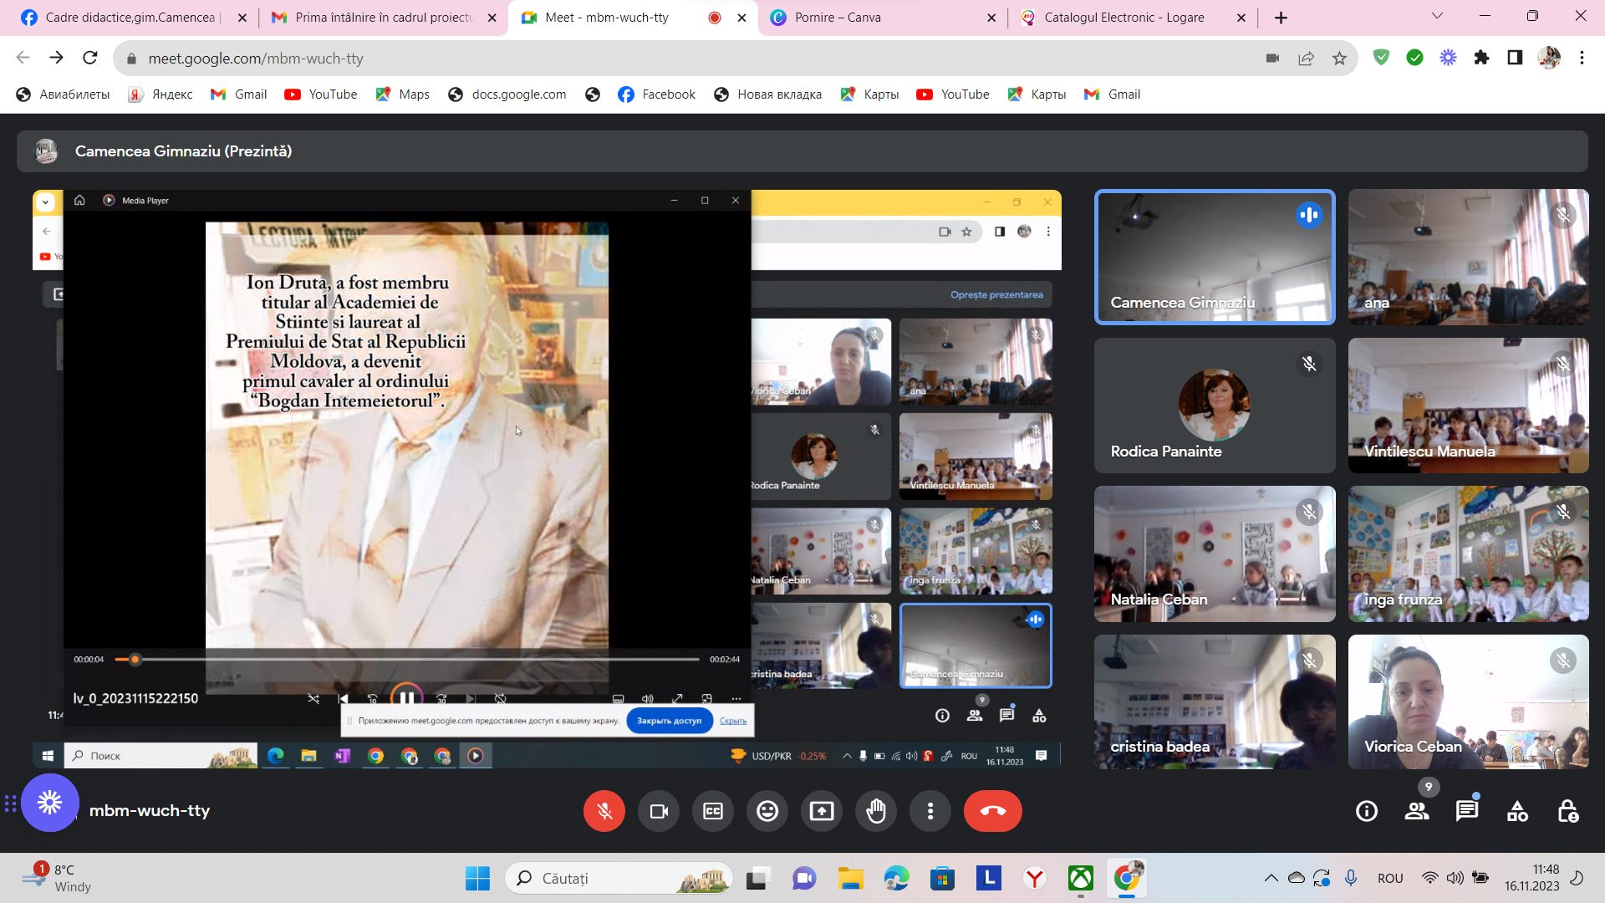Open the chat panel
1605x903 pixels.
click(x=1467, y=811)
